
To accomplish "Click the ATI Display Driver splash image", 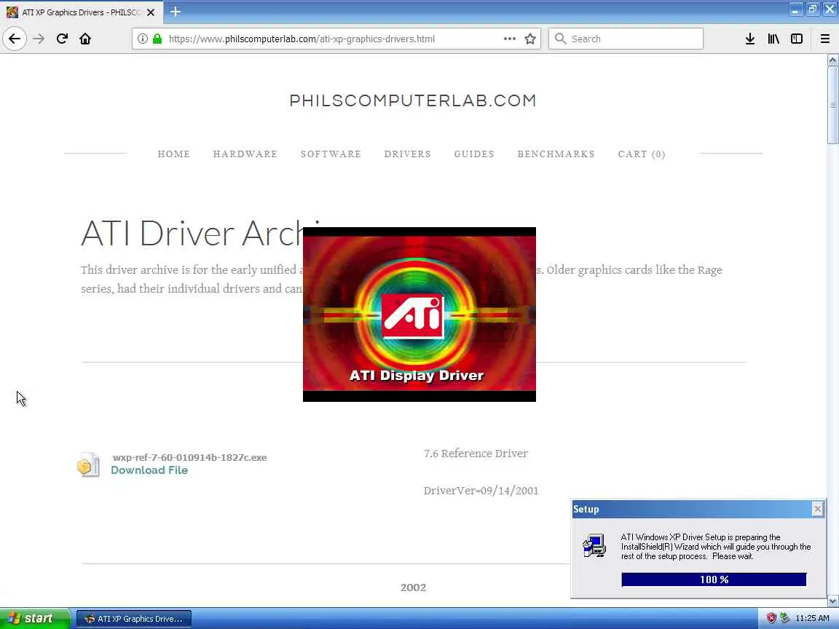I will (419, 314).
